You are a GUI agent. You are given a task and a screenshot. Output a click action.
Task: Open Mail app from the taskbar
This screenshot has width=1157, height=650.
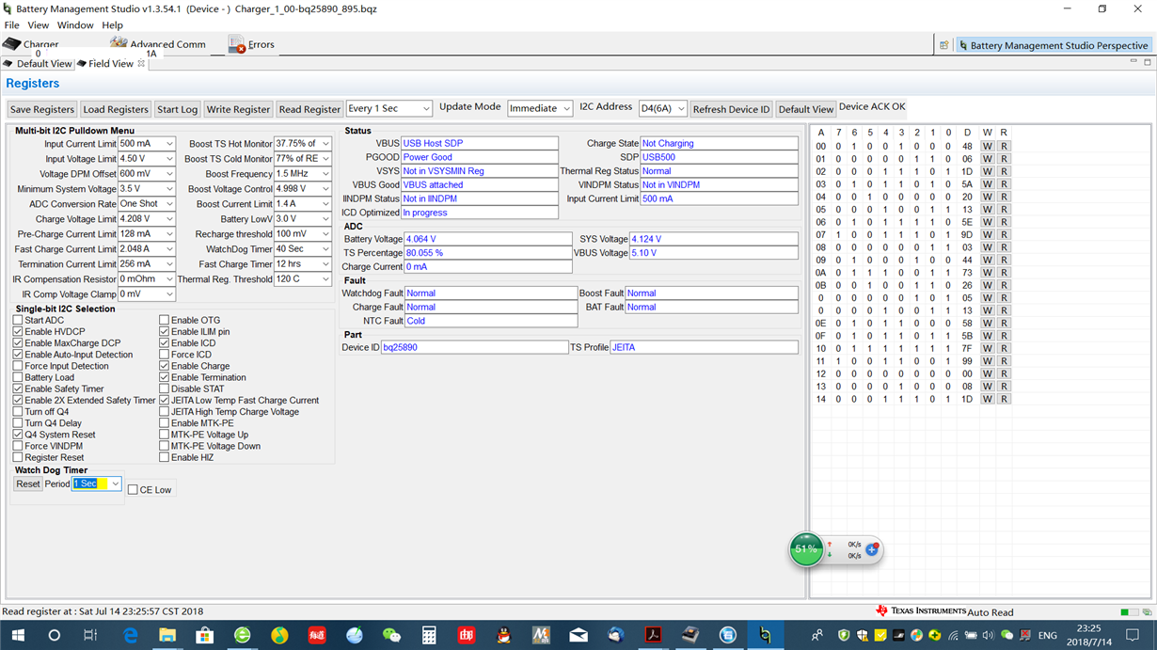point(578,636)
